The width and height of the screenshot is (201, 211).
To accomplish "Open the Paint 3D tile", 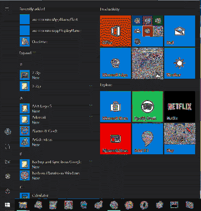I will point(147,138).
